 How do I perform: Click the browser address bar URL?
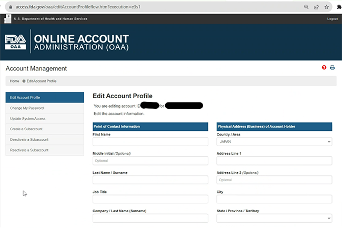click(78, 7)
